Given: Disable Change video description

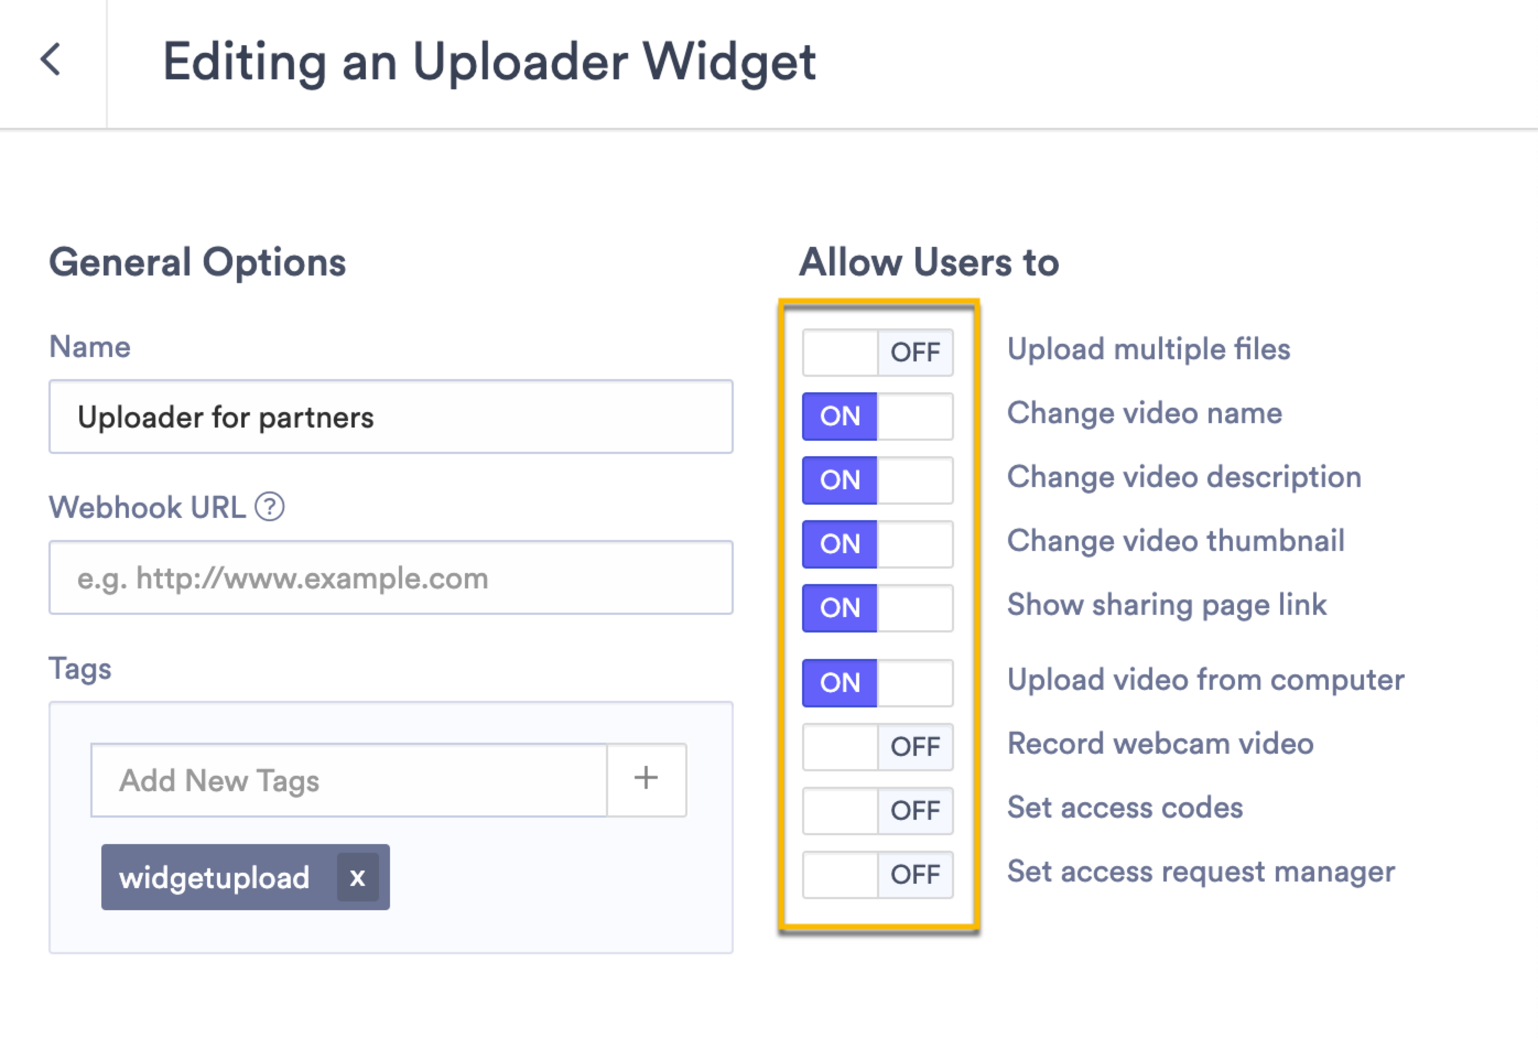Looking at the screenshot, I should 877,480.
